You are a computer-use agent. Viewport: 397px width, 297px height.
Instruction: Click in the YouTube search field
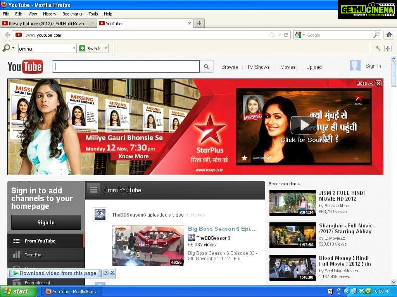tap(126, 67)
